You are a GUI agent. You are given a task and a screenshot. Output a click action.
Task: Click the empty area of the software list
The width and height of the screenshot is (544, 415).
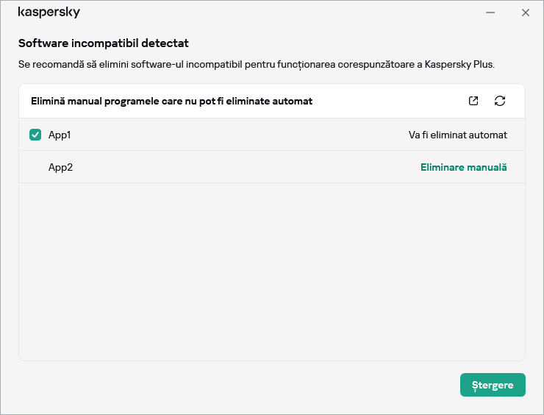pyautogui.click(x=272, y=272)
